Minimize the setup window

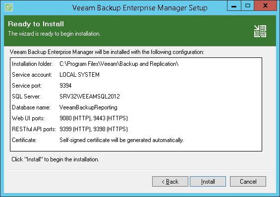point(234,6)
